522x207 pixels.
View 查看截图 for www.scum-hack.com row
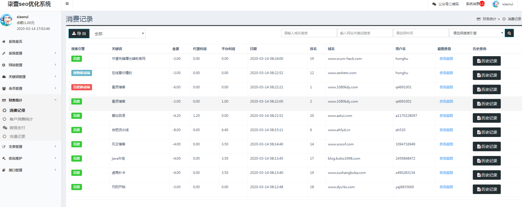[446, 59]
